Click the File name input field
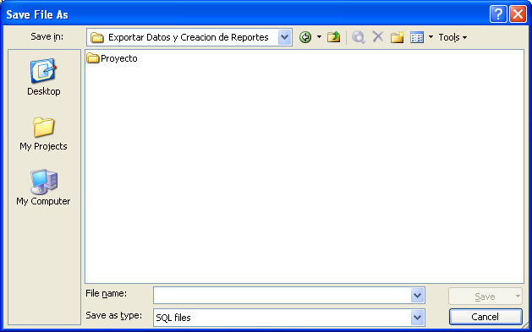 click(282, 296)
